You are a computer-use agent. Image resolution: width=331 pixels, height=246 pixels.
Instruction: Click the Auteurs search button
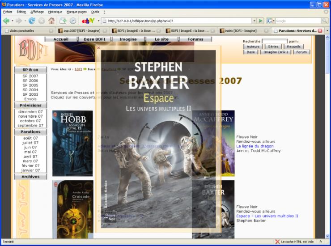tap(253, 47)
